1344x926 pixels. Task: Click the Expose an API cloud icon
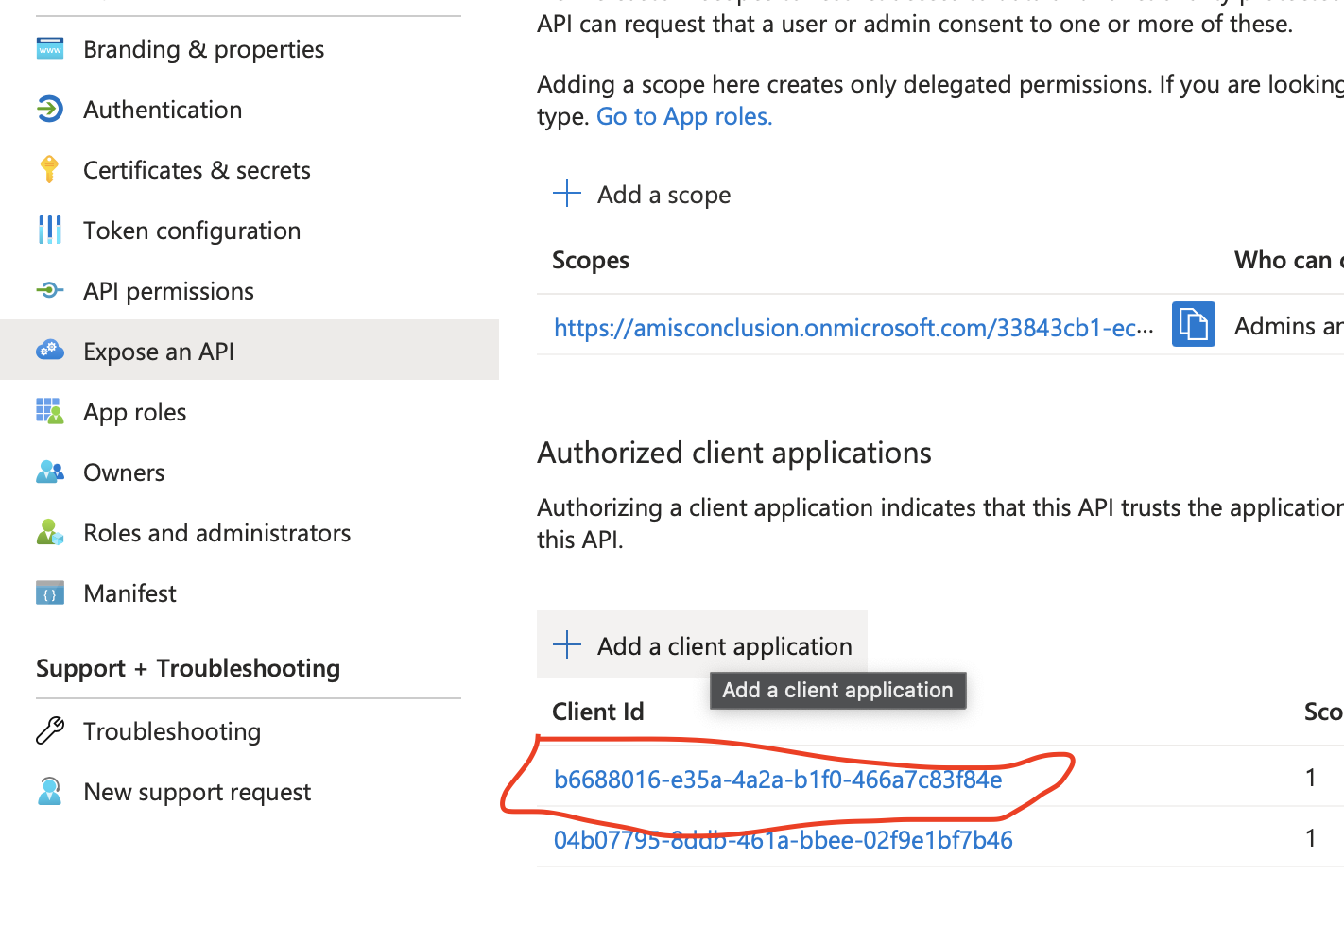coord(49,350)
